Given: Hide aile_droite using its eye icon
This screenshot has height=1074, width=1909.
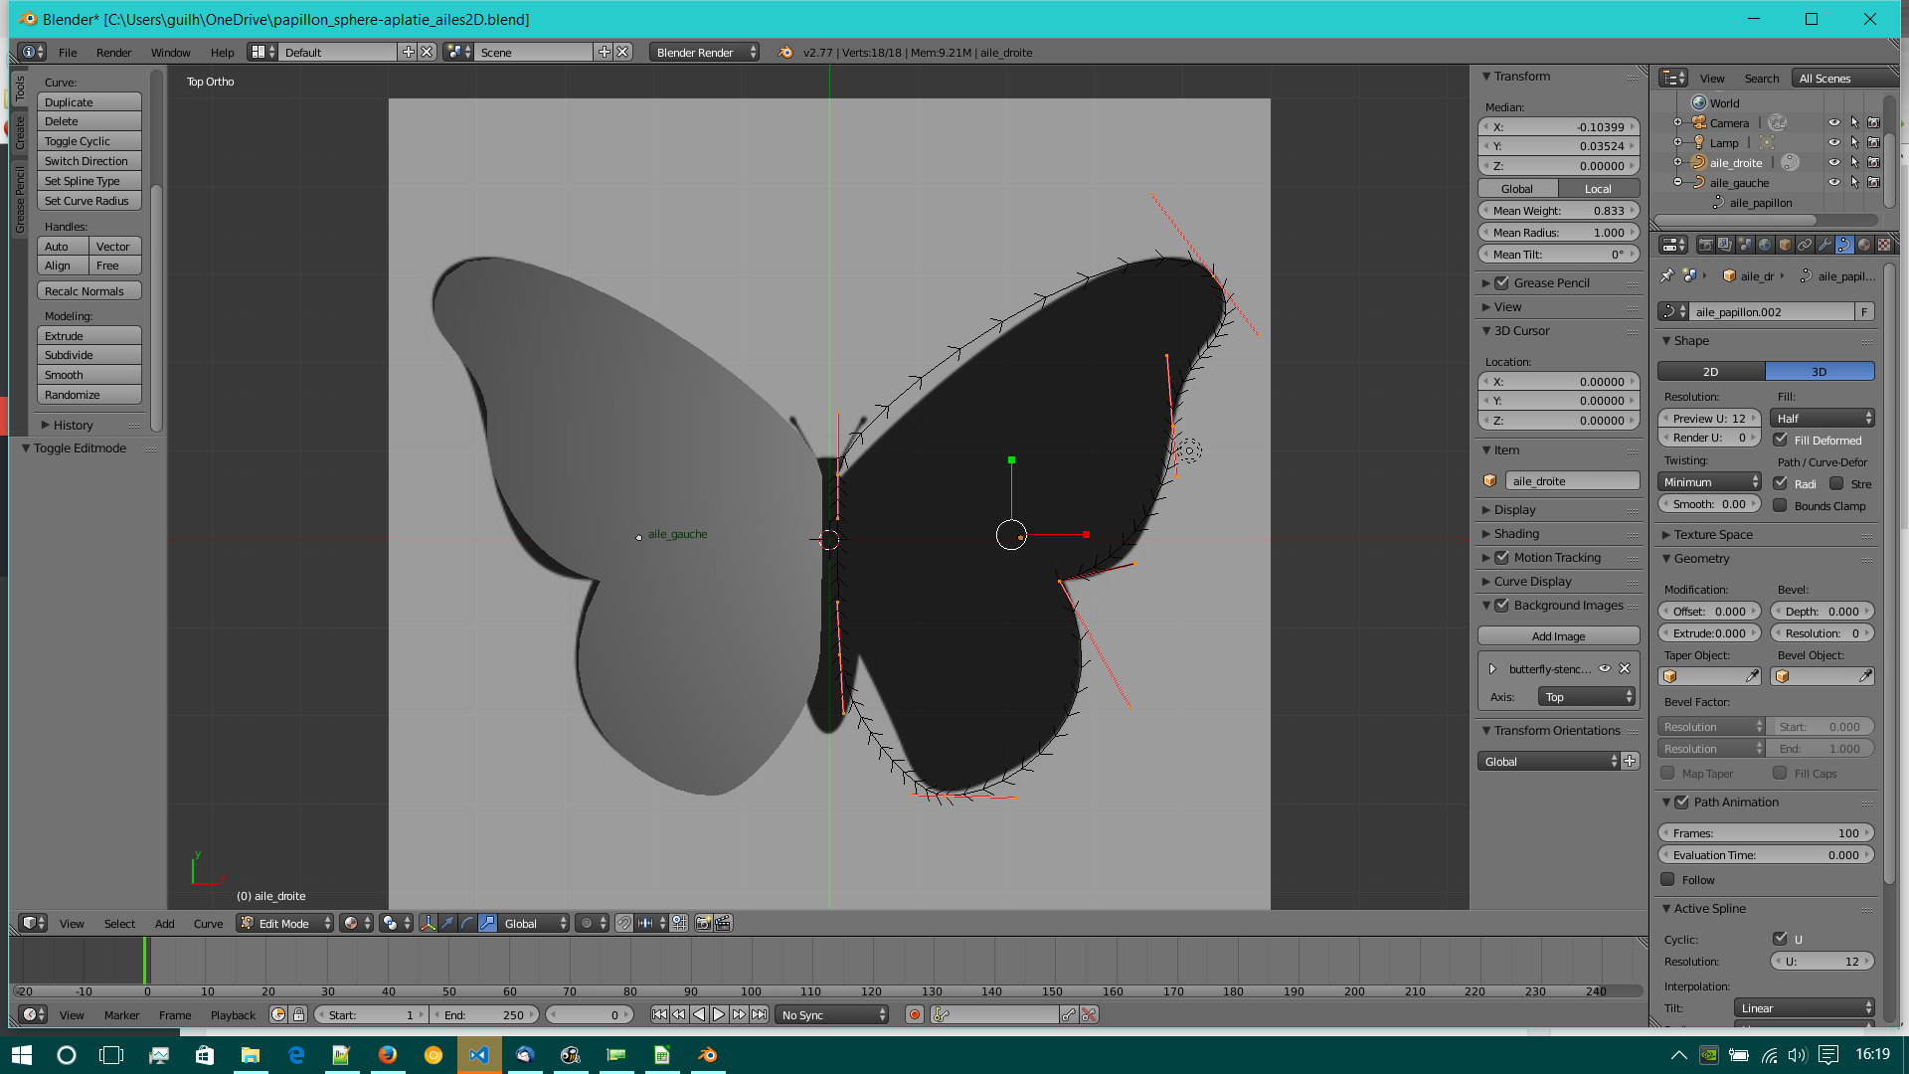Looking at the screenshot, I should (x=1833, y=163).
